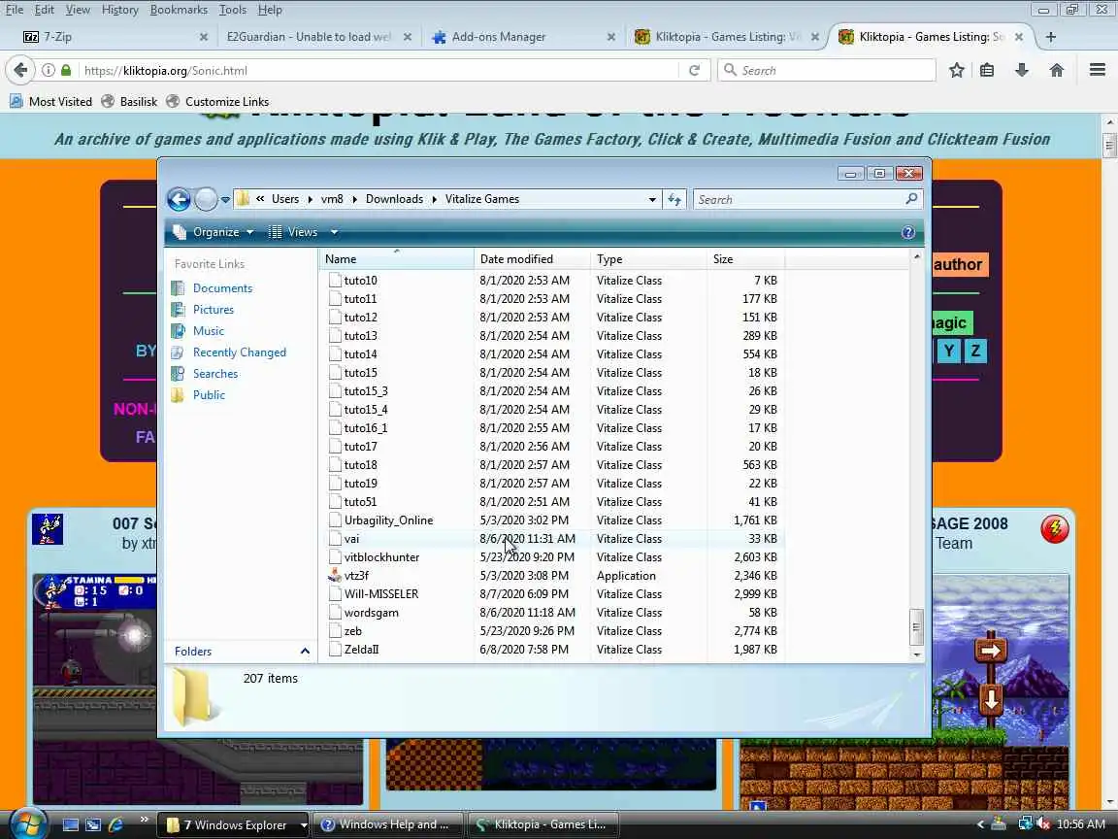Click the Explorer scrollbar down arrow

[x=916, y=654]
